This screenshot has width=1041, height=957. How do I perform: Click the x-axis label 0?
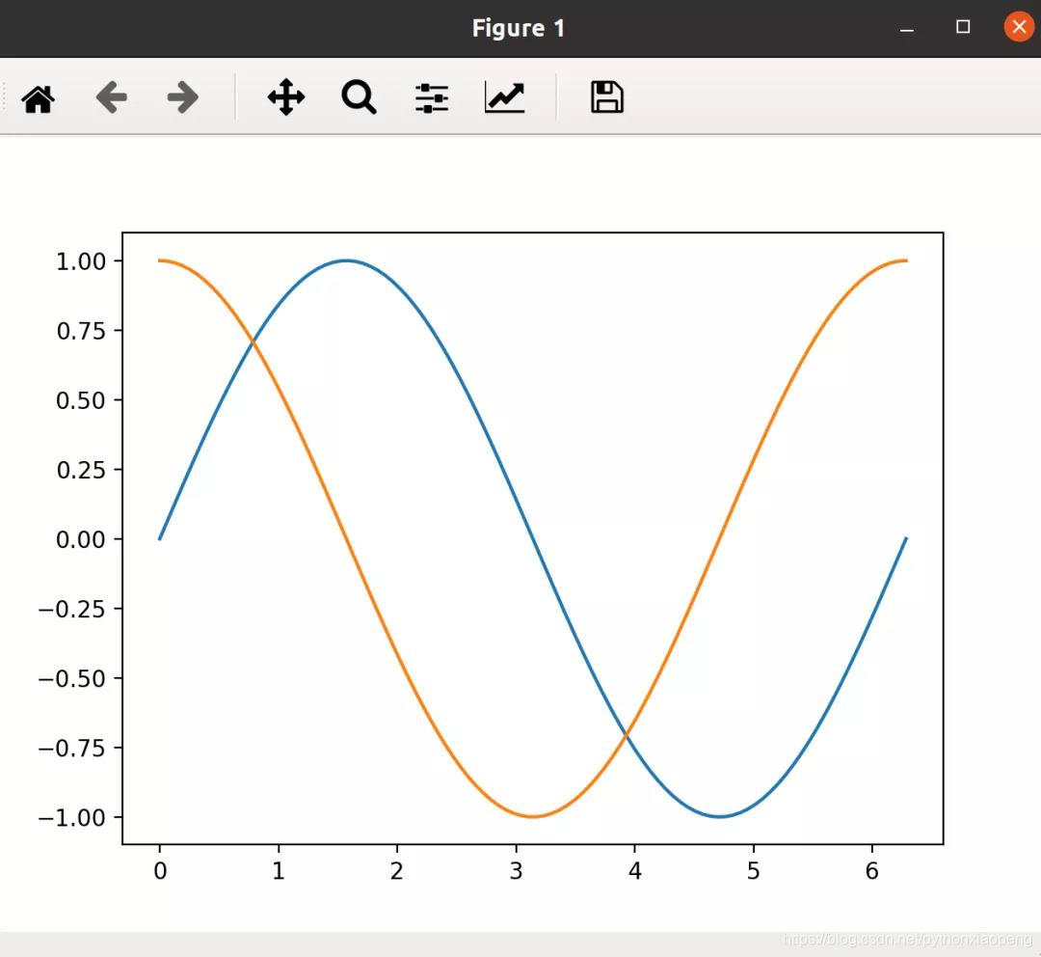(160, 870)
